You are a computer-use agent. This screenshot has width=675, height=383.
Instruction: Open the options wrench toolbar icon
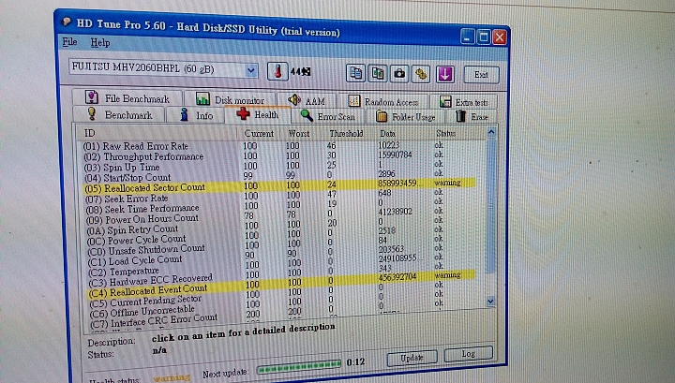click(x=422, y=74)
